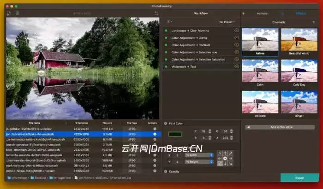Image resolution: width=323 pixels, height=189 pixels.
Task: Click the action icon for mark-de-jong row
Action: [x=155, y=165]
